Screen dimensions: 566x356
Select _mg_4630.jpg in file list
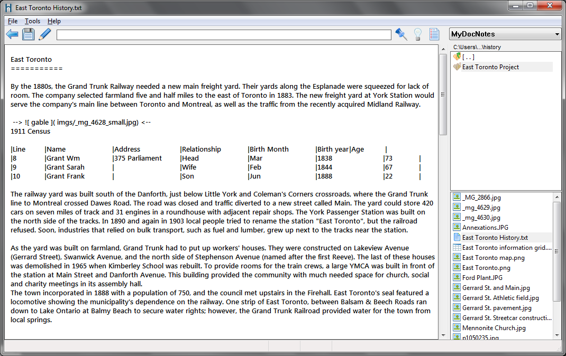coord(481,218)
